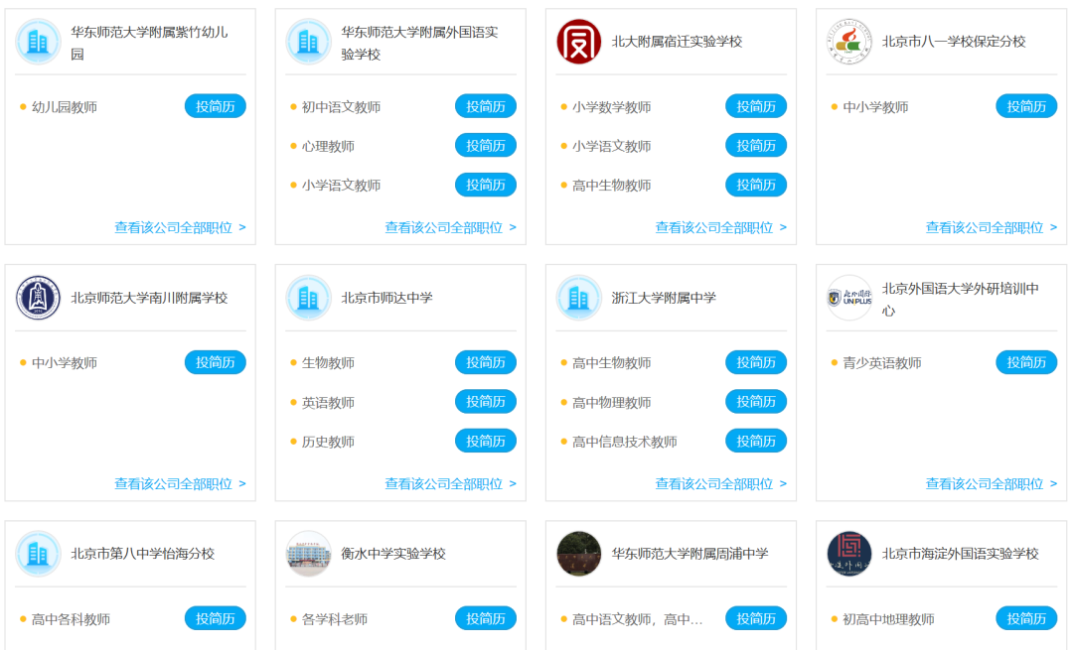Viewport: 1073px width, 650px height.
Task: Submit resume for 初高中地理教师 position
Action: (x=1026, y=618)
